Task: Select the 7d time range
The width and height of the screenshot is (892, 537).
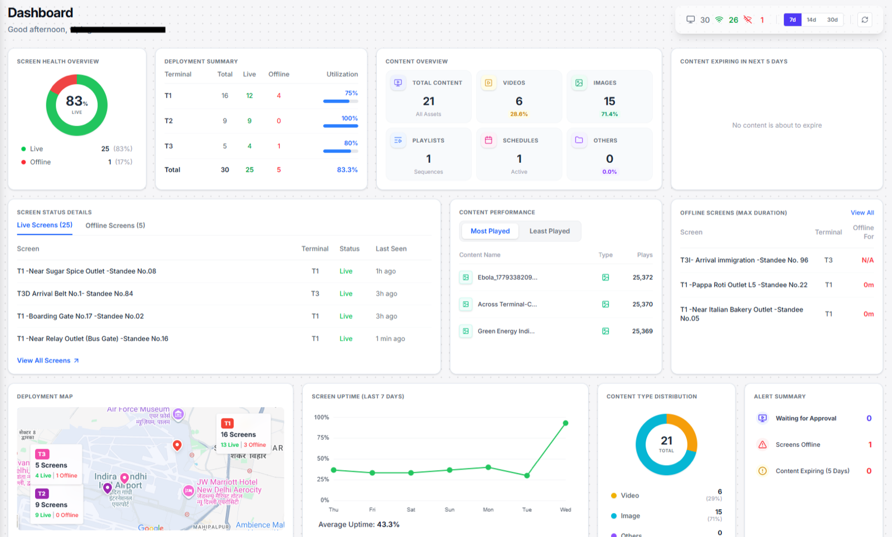Action: tap(792, 20)
